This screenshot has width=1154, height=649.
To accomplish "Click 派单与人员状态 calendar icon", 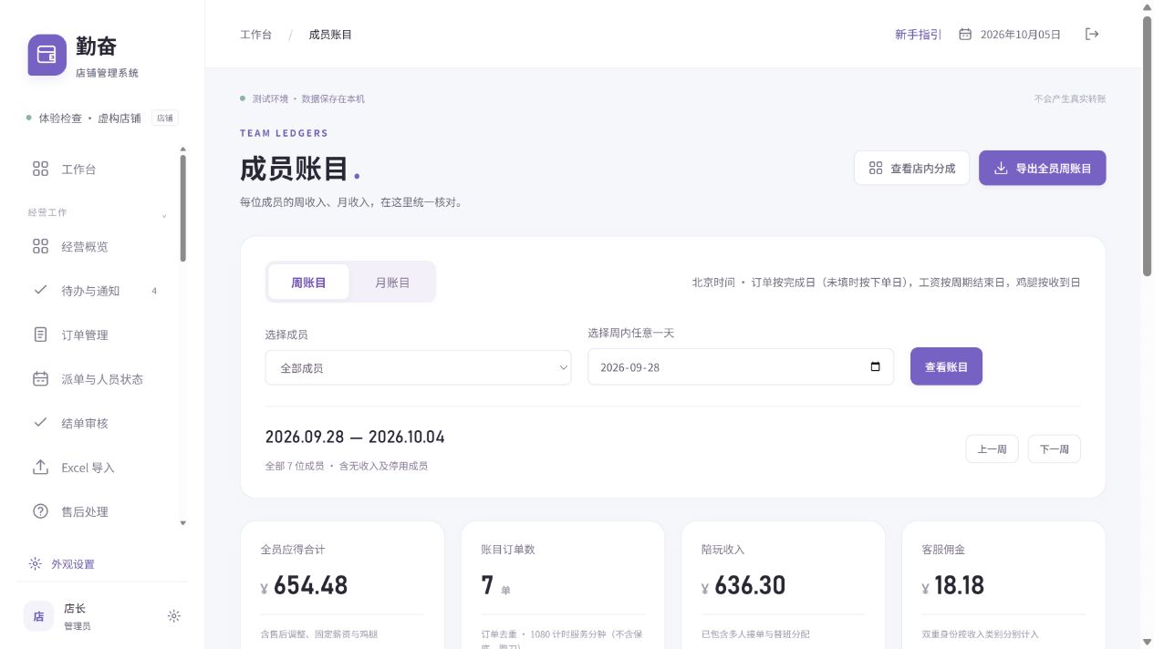I will [40, 378].
